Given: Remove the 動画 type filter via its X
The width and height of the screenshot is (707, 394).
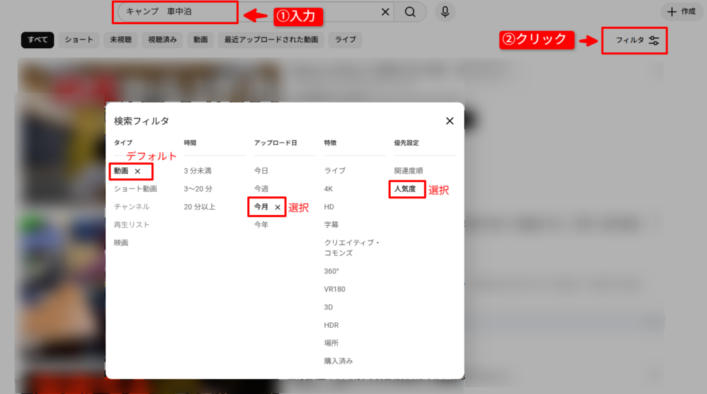Looking at the screenshot, I should 137,171.
